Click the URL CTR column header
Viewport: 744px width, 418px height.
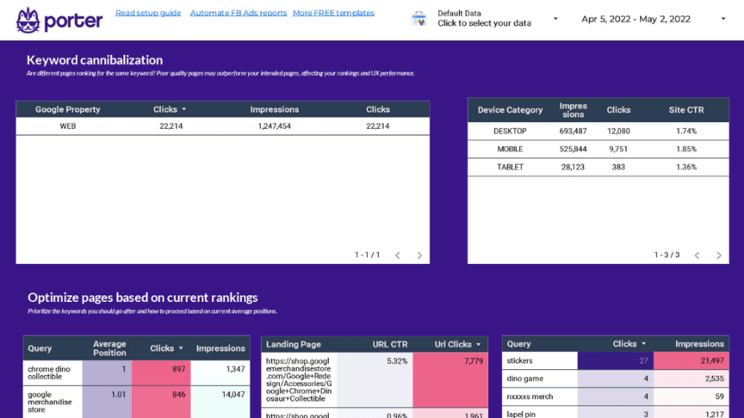tap(389, 345)
